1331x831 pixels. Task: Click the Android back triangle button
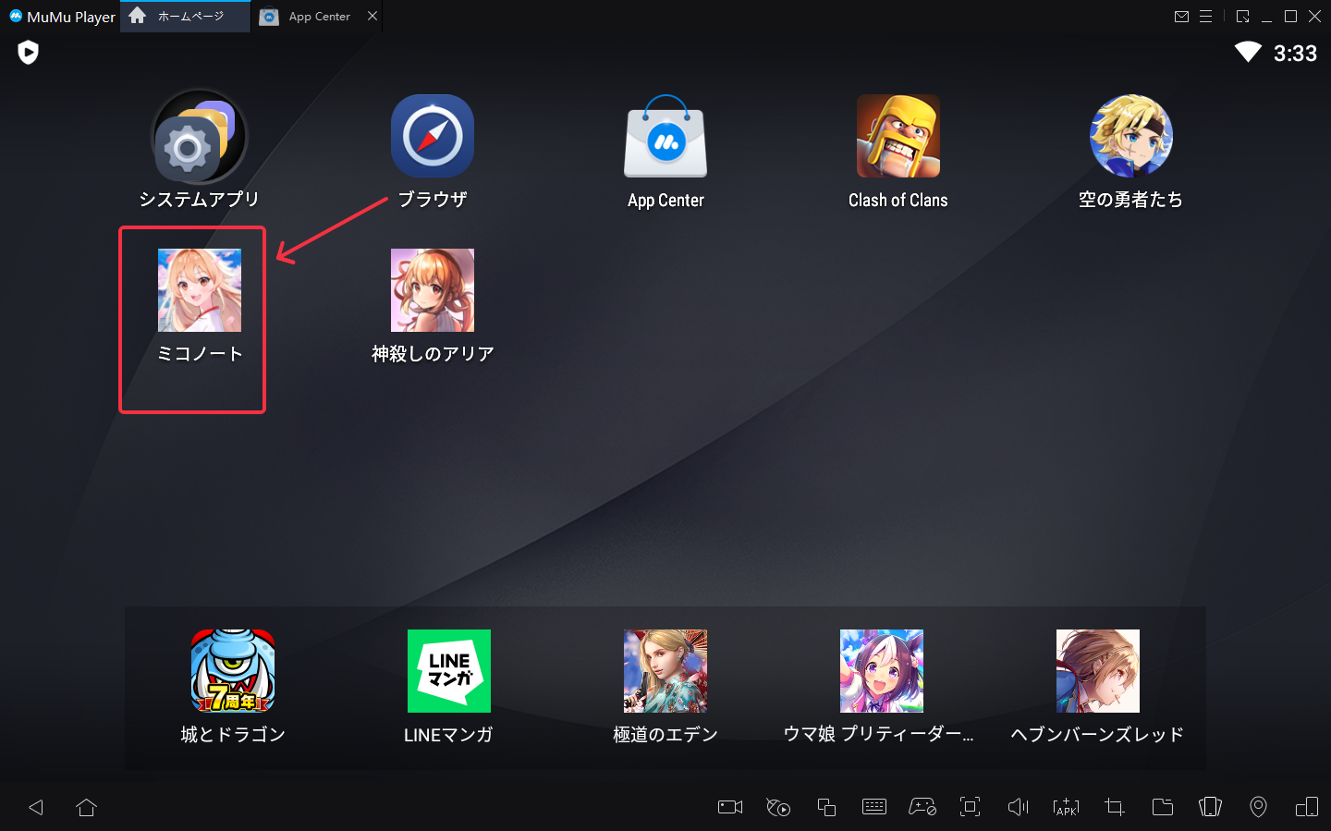tap(36, 807)
